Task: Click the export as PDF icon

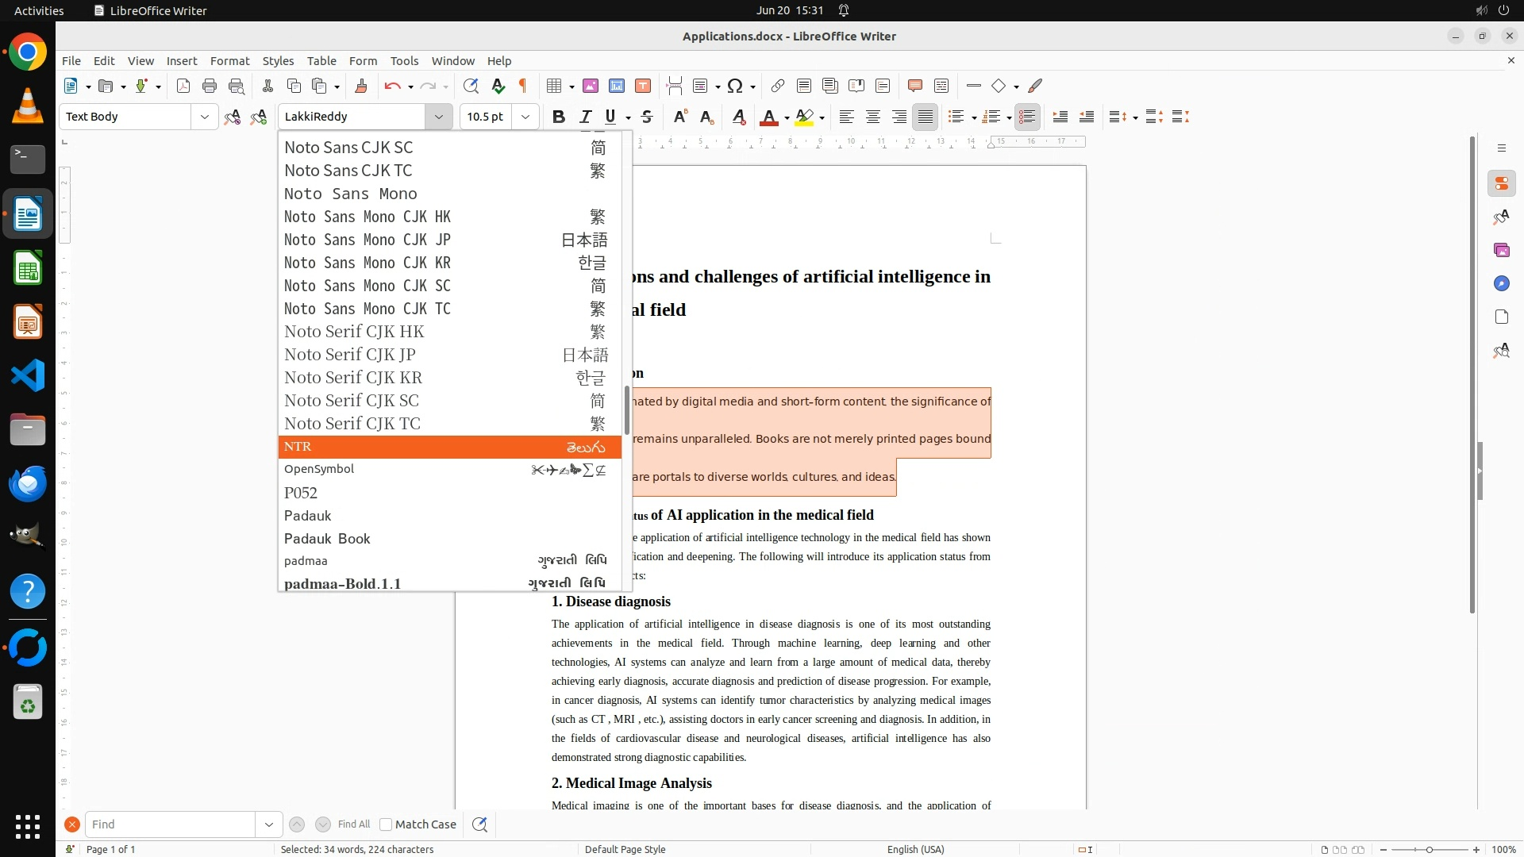Action: 183,86
